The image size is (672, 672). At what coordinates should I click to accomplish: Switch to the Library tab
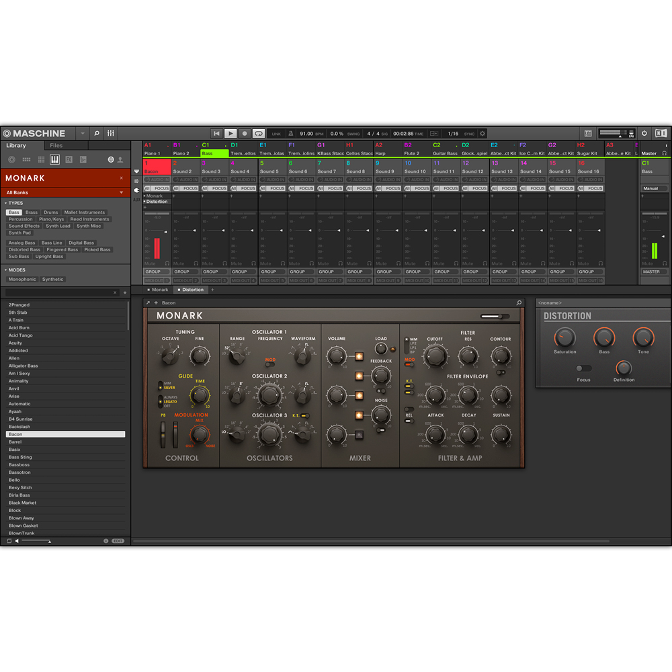(x=16, y=146)
